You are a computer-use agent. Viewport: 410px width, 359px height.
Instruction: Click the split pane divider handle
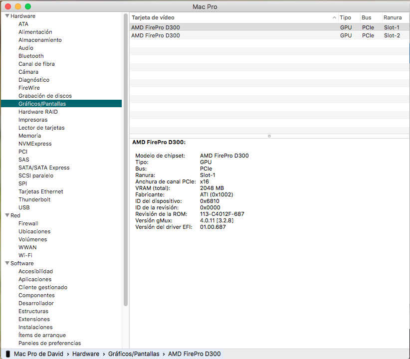tap(269, 136)
